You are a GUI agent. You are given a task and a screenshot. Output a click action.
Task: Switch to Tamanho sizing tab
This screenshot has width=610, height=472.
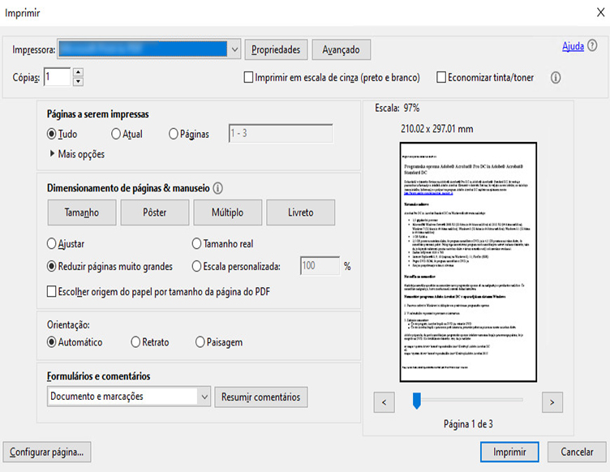82,212
